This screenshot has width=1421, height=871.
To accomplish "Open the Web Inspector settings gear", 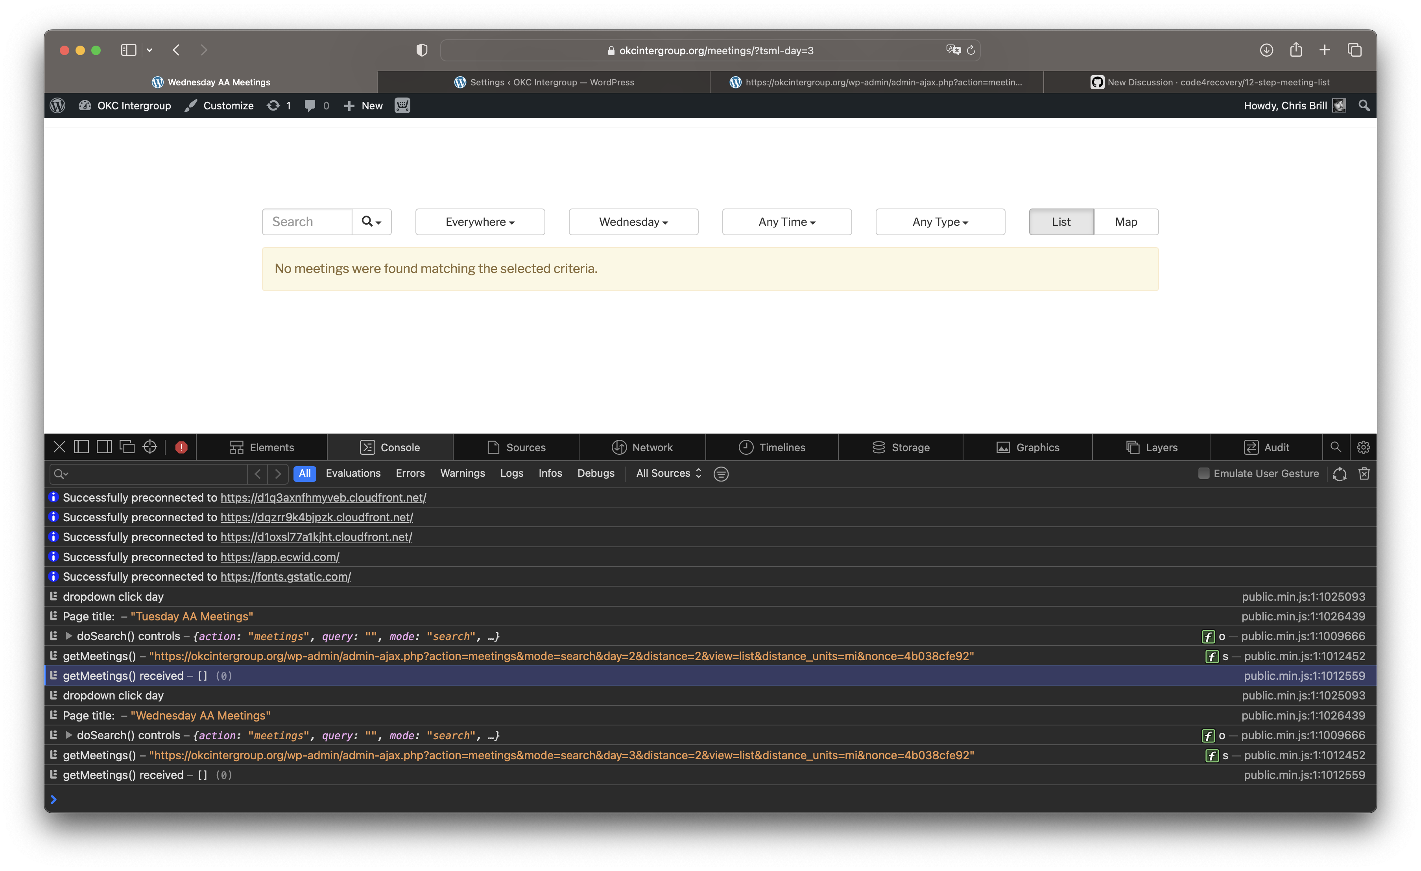I will click(1363, 447).
